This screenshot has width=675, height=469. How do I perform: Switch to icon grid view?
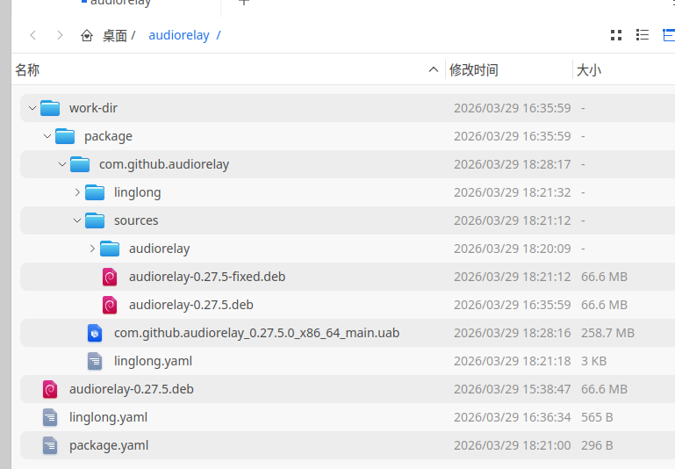616,35
